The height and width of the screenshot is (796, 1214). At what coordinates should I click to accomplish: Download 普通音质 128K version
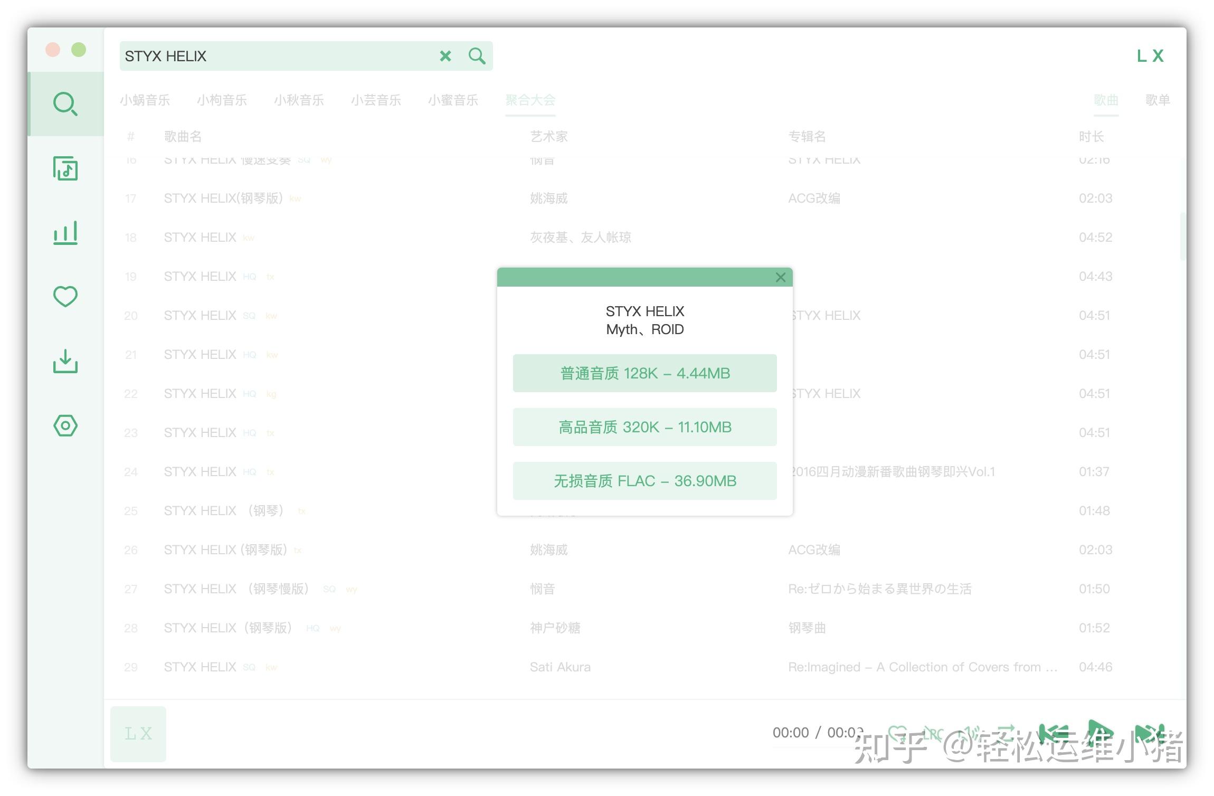(x=644, y=373)
